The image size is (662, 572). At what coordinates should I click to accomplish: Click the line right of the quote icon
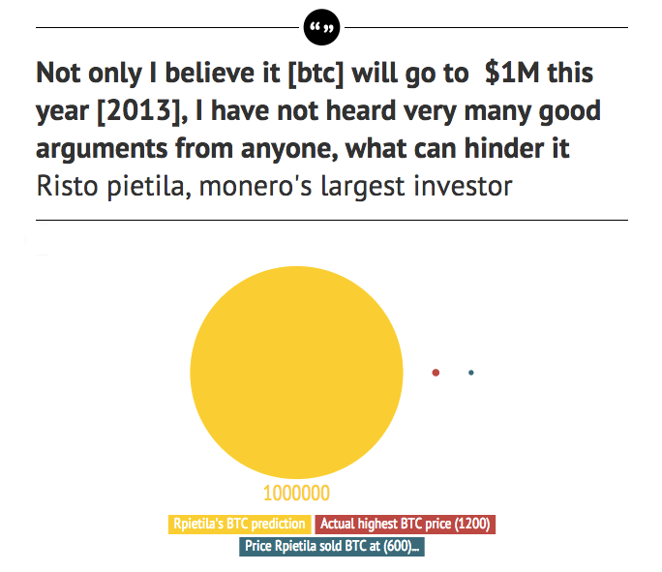click(484, 28)
